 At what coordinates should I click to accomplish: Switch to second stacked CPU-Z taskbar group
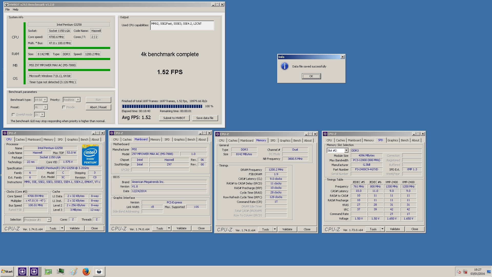pyautogui.click(x=34, y=272)
